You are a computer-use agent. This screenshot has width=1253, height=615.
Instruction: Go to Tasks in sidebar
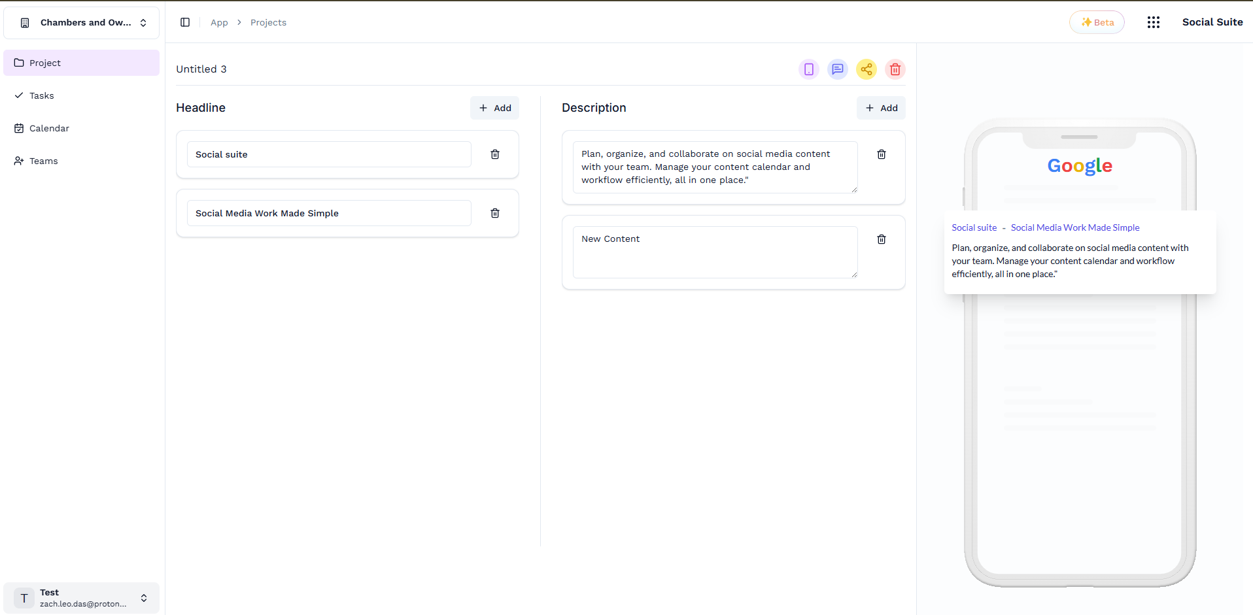click(x=82, y=95)
